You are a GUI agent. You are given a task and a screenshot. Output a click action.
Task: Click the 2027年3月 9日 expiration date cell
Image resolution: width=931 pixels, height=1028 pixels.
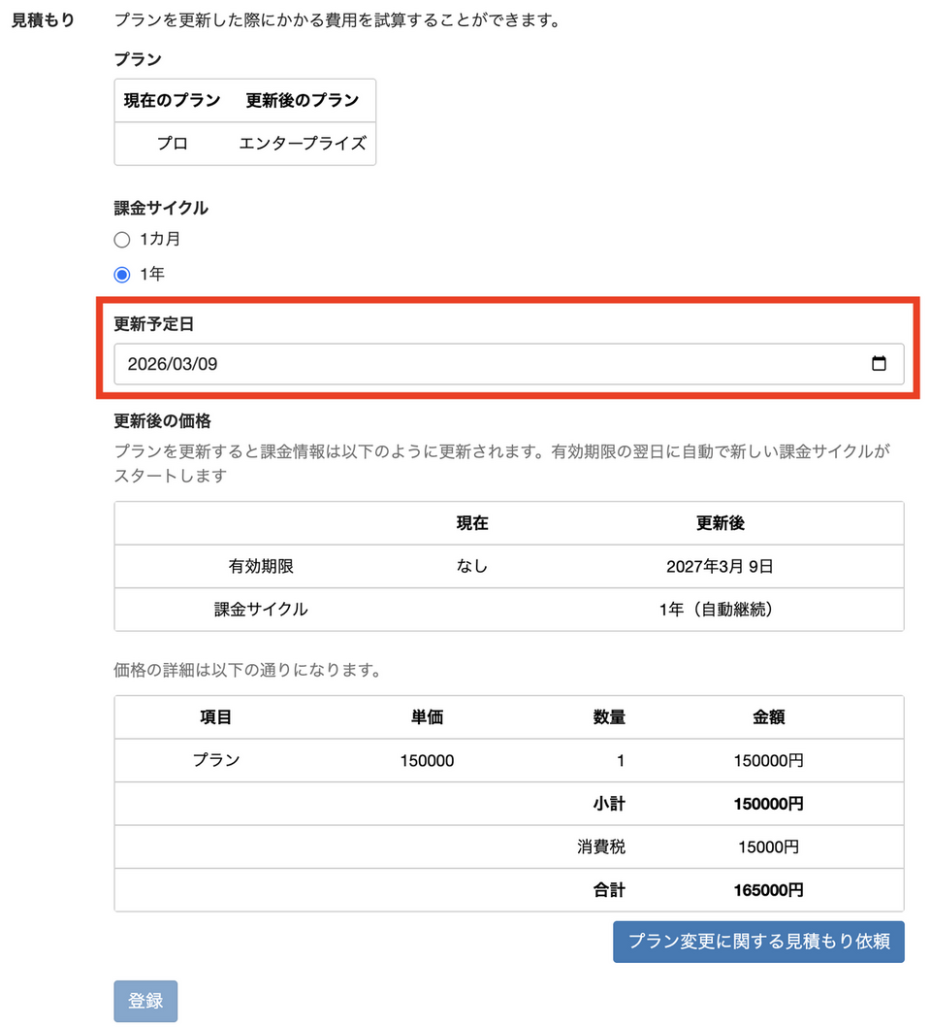(x=720, y=567)
